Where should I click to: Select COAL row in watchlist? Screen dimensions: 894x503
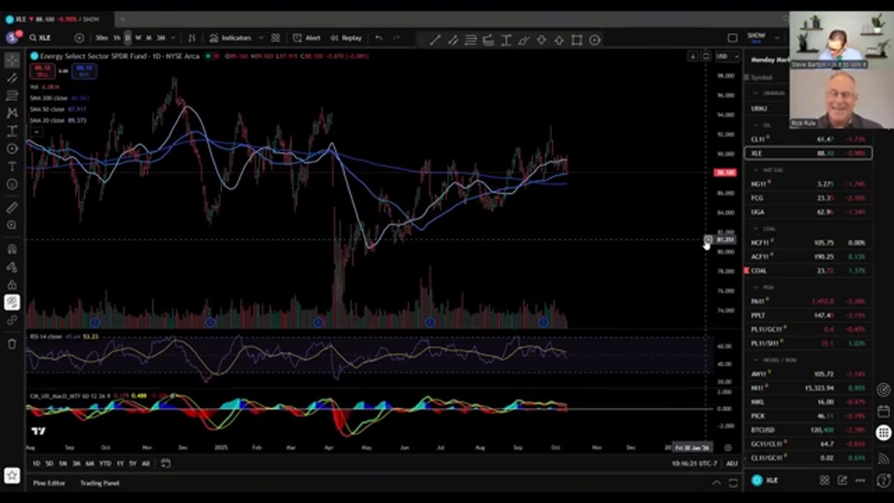(x=809, y=270)
